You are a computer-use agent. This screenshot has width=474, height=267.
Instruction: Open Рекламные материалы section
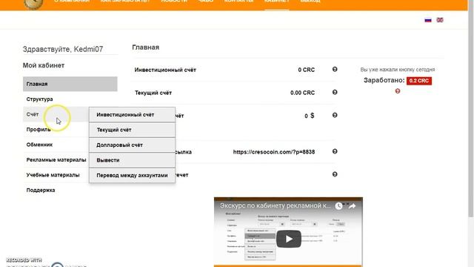coord(56,159)
